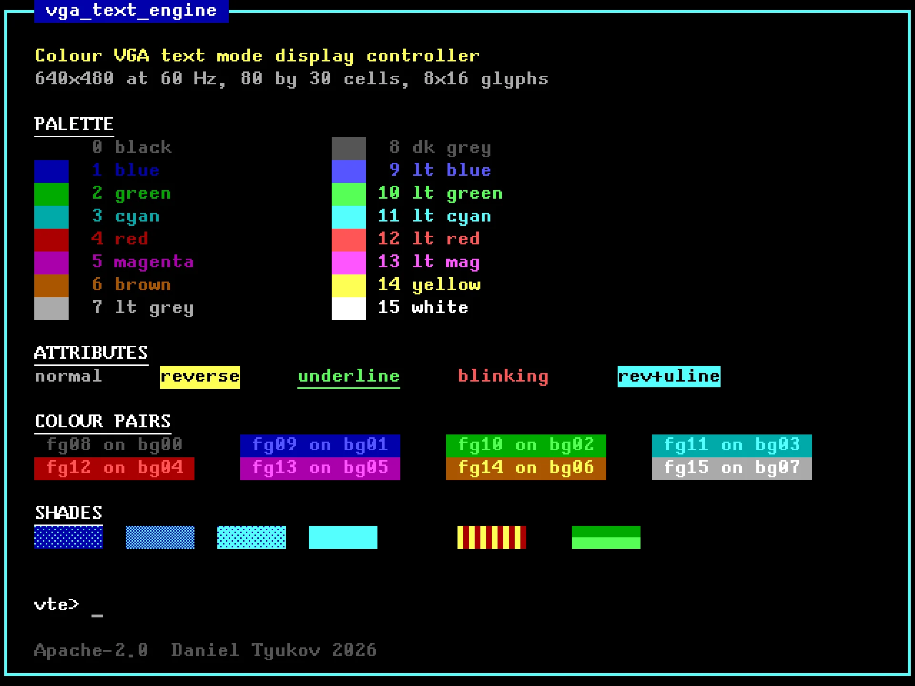Pick the magenta palette swatch
The image size is (915, 686).
[51, 263]
